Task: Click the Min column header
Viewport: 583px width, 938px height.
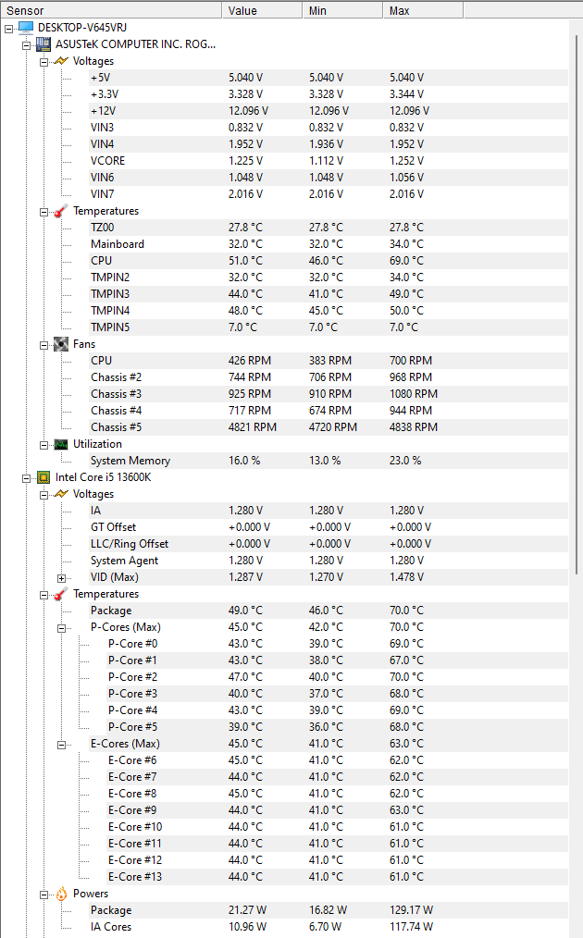Action: (x=342, y=10)
